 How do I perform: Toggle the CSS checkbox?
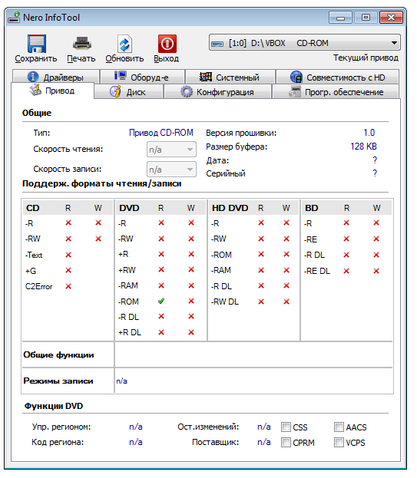tap(286, 427)
